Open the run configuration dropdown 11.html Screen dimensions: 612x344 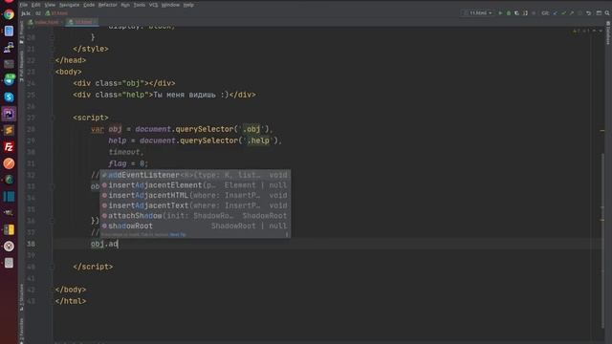pos(479,13)
